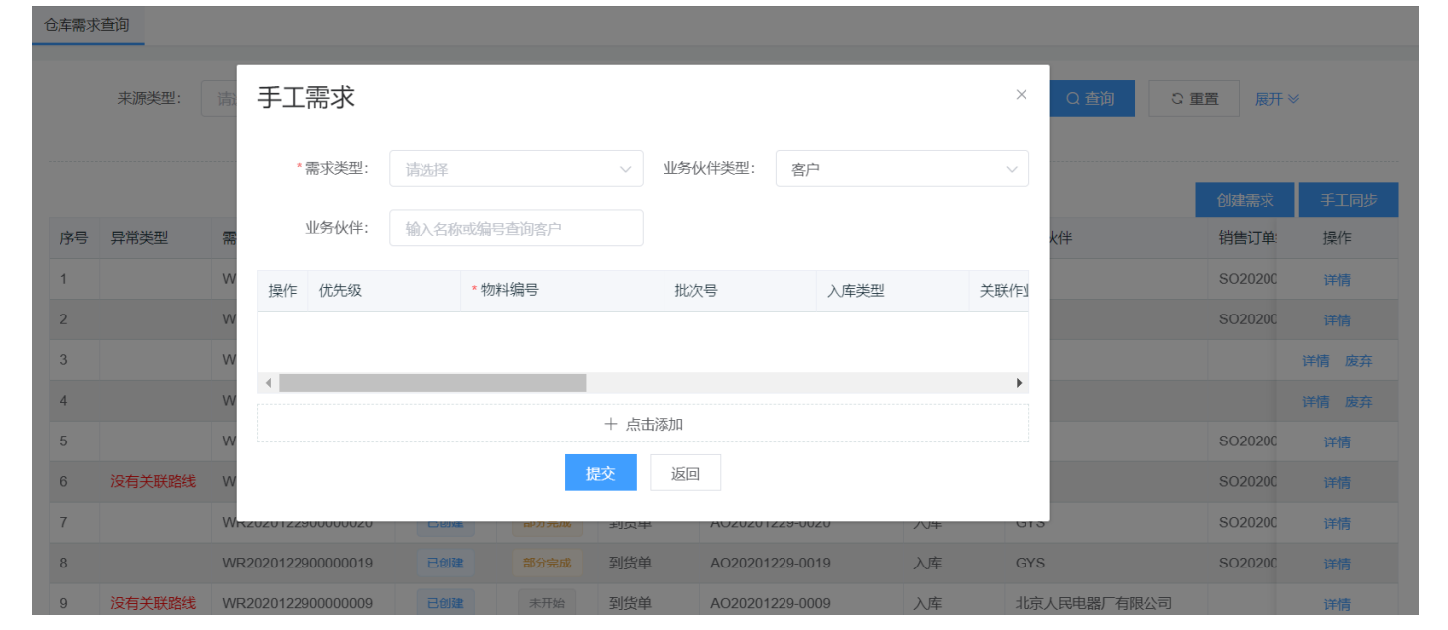
Task: Click the 手工同步 button
Action: pyautogui.click(x=1348, y=200)
